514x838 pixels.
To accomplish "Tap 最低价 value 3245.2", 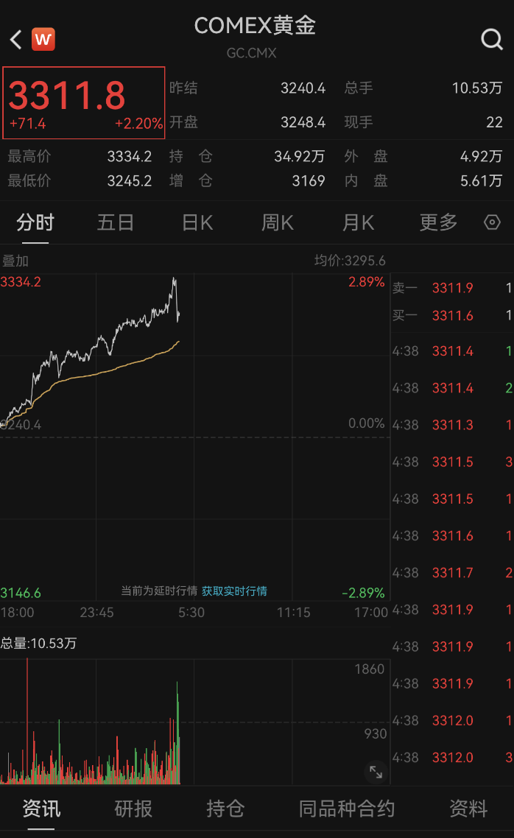I will (130, 181).
